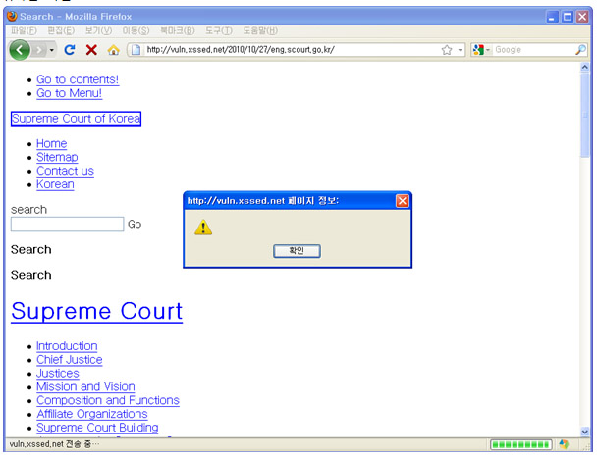
Task: Click the status bar icon at right
Action: coord(564,444)
